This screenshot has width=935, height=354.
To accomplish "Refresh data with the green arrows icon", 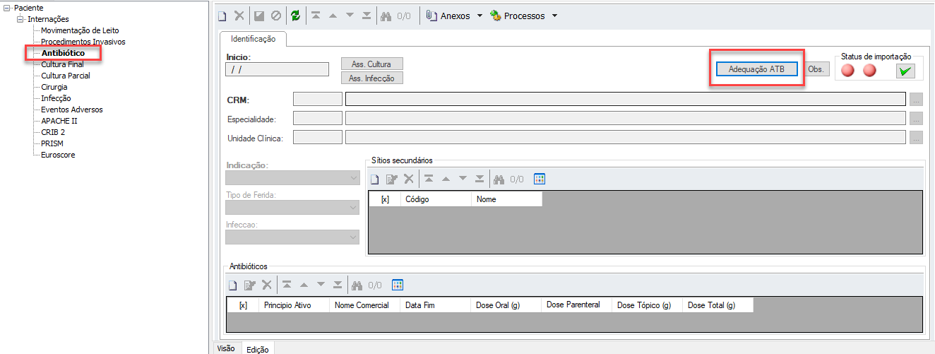I will 295,16.
